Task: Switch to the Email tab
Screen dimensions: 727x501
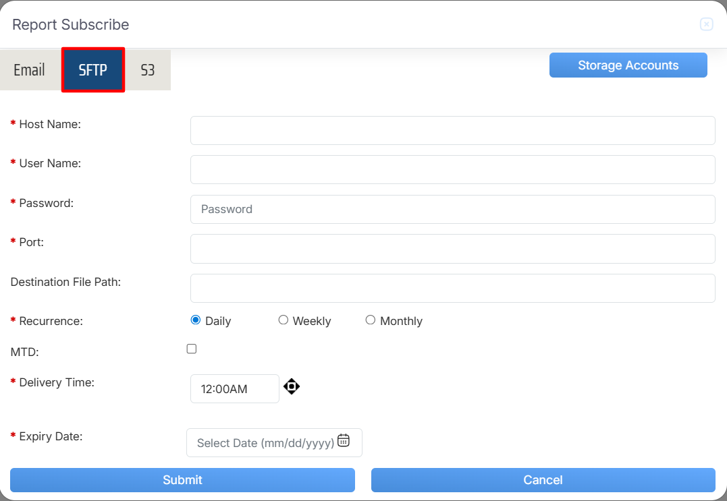Action: [30, 70]
